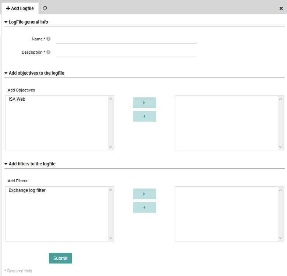Close the Add Logfile panel
Image resolution: width=287 pixels, height=276 pixels.
click(281, 8)
